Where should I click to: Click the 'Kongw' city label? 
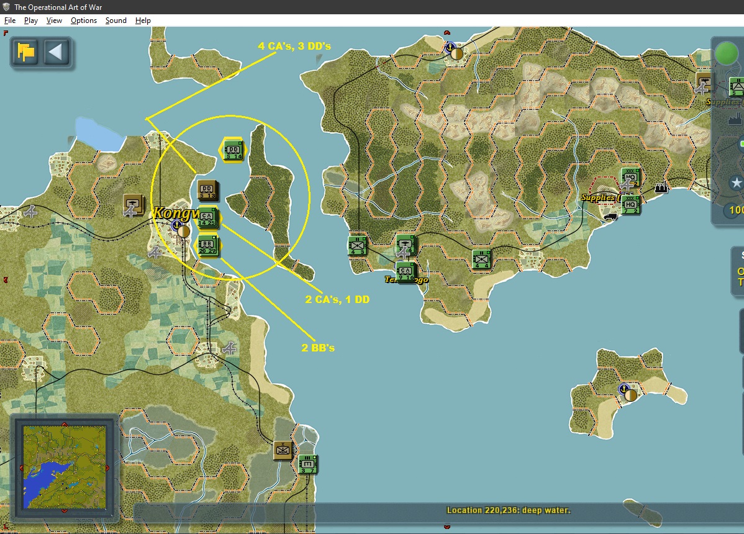175,213
